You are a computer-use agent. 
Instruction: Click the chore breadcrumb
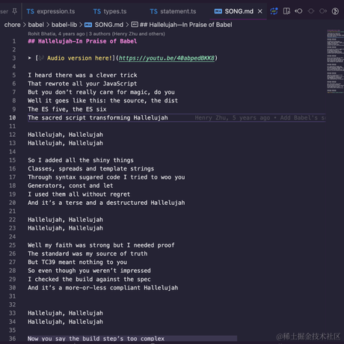13,25
